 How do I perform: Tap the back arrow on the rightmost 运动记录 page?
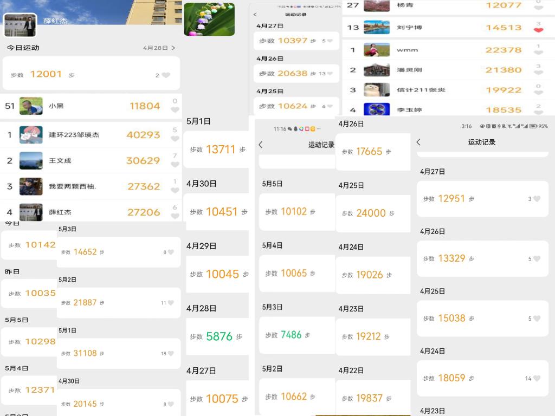(x=418, y=141)
